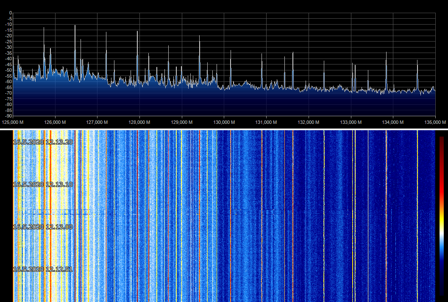Click the -90 dB level label
Viewport: 448px width, 302px height.
pos(8,116)
